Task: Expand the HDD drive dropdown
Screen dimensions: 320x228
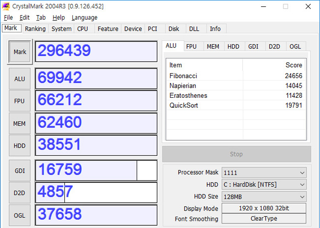Action: (x=264, y=185)
